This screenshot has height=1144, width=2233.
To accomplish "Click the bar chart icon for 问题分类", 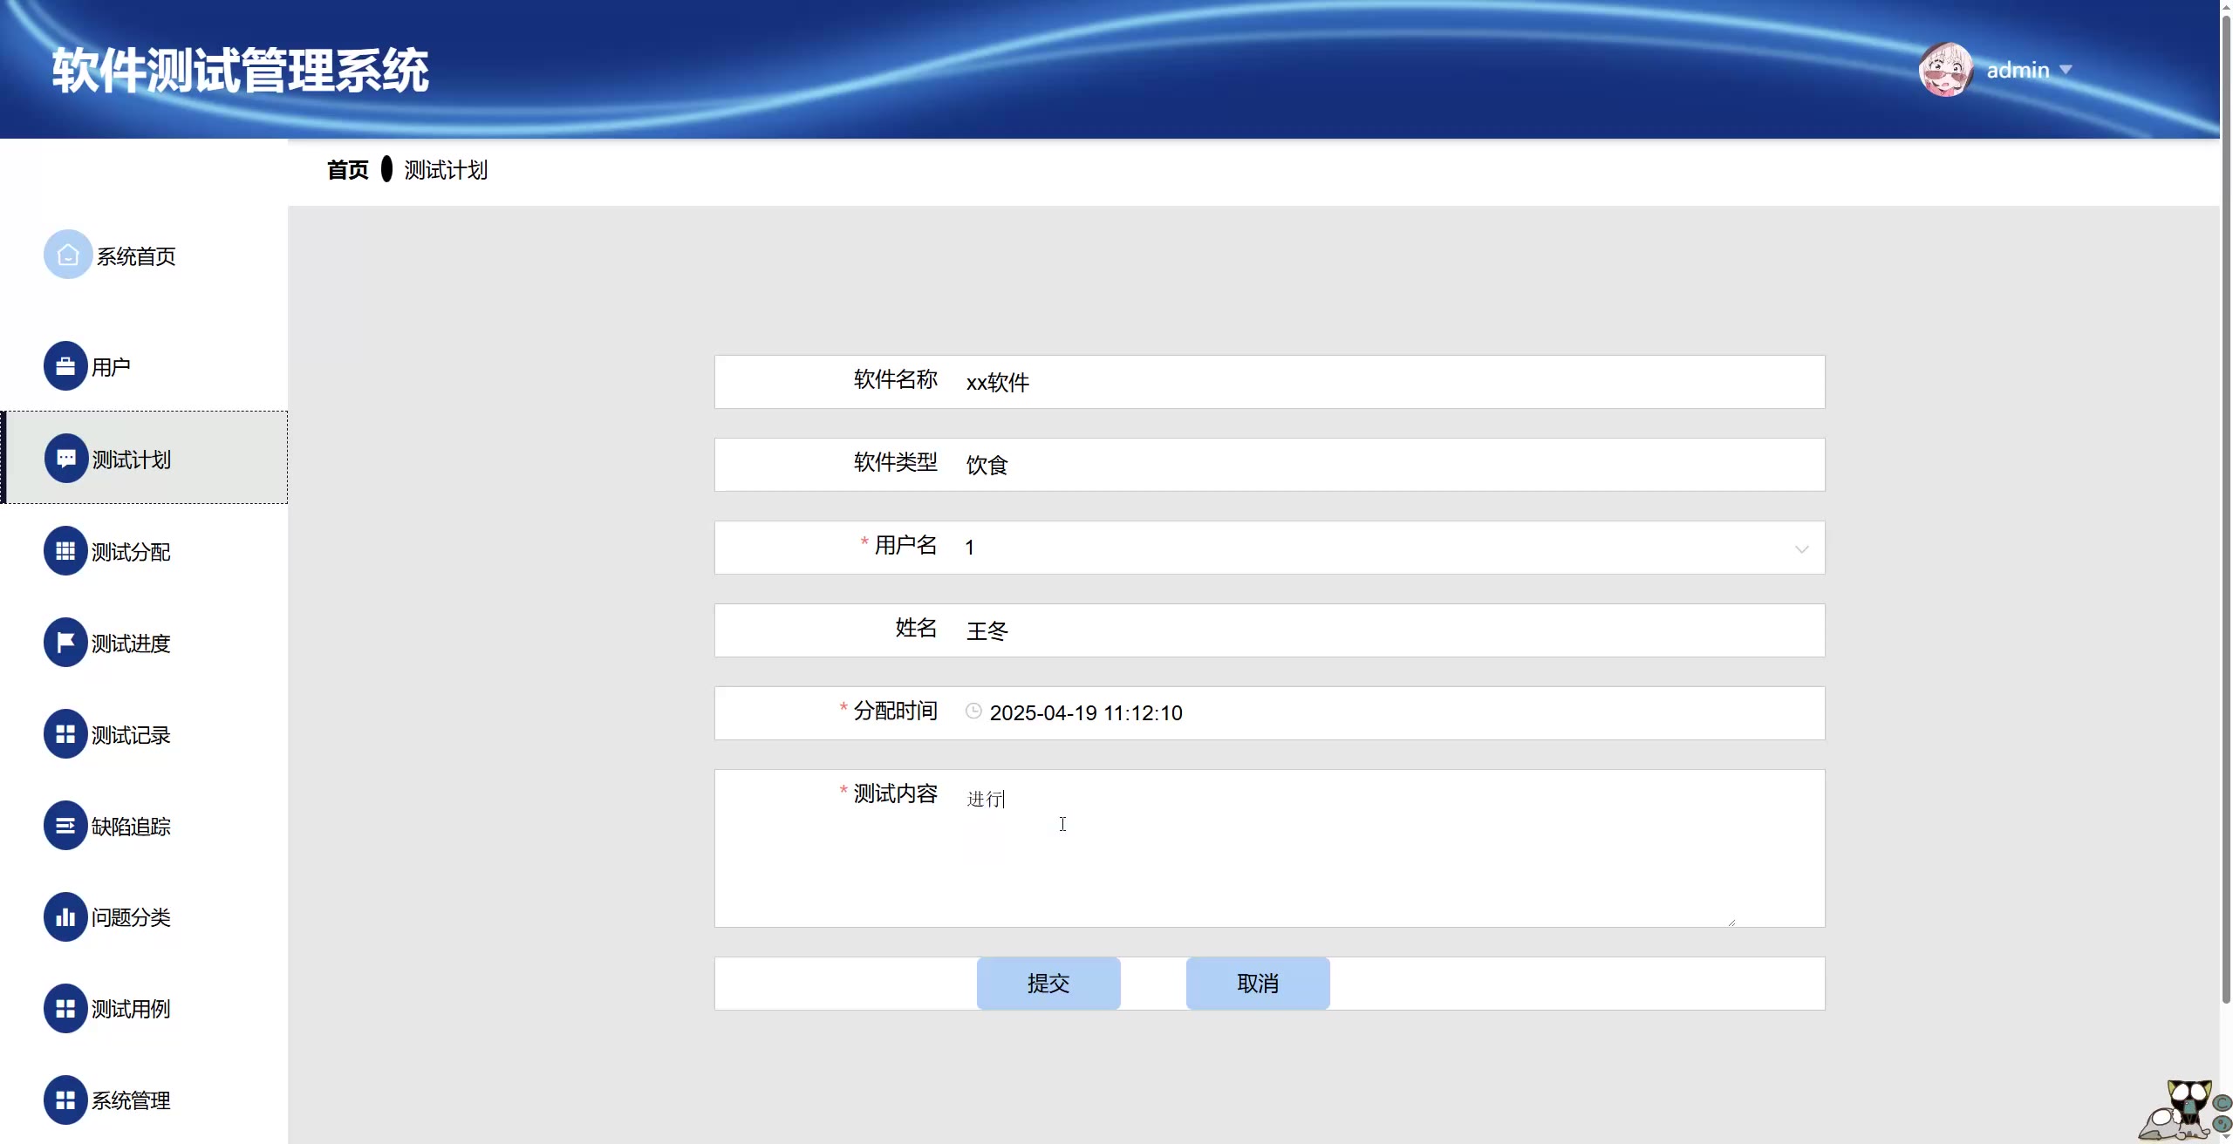I will pos(65,917).
